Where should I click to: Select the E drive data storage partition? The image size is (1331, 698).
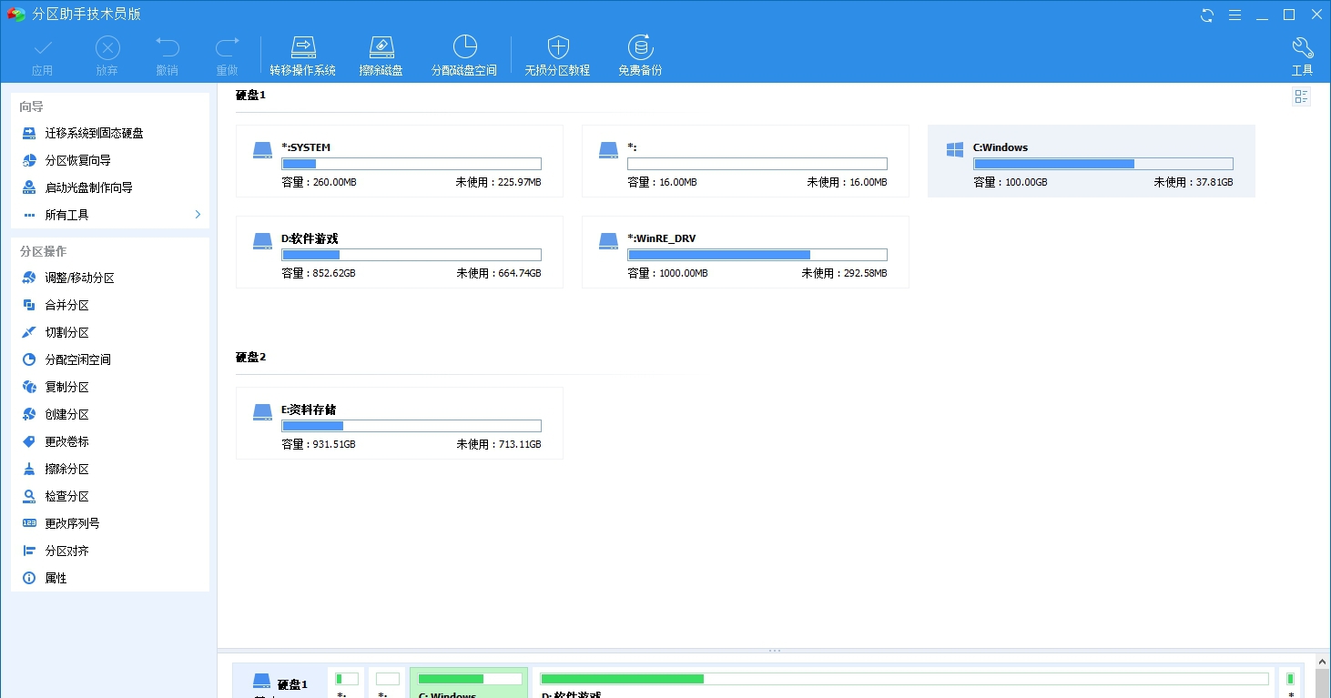[399, 422]
